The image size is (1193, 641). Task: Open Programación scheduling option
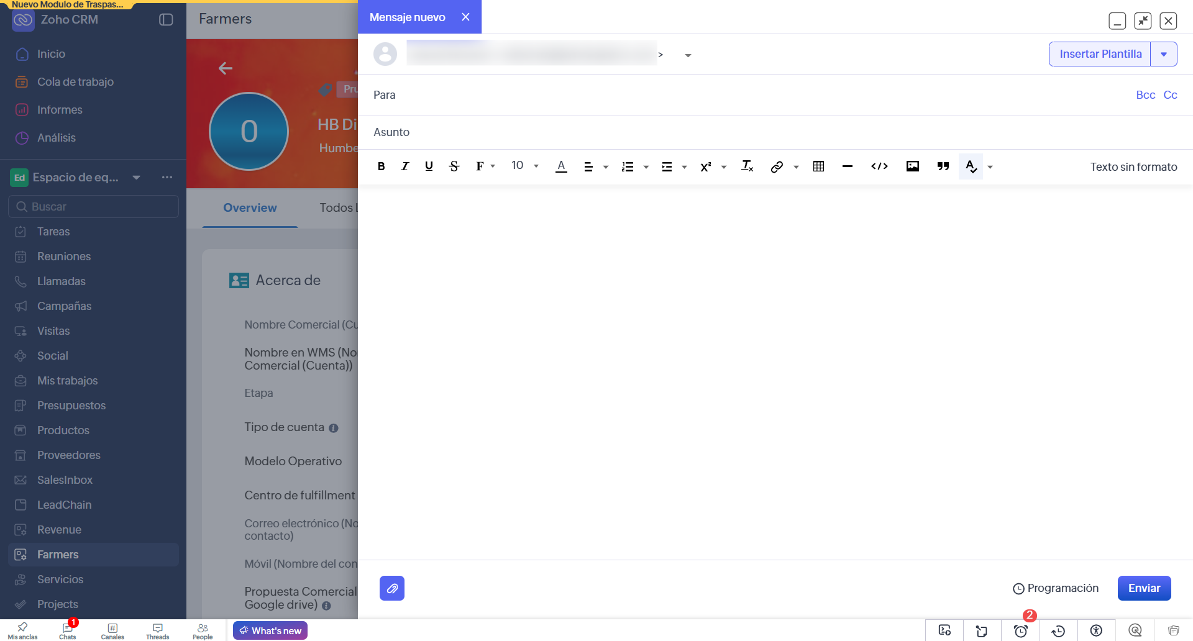(1056, 588)
